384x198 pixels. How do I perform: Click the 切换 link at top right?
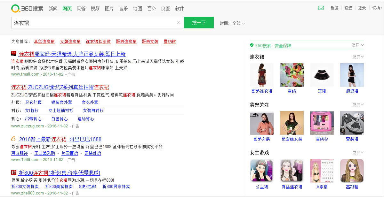coord(377,8)
